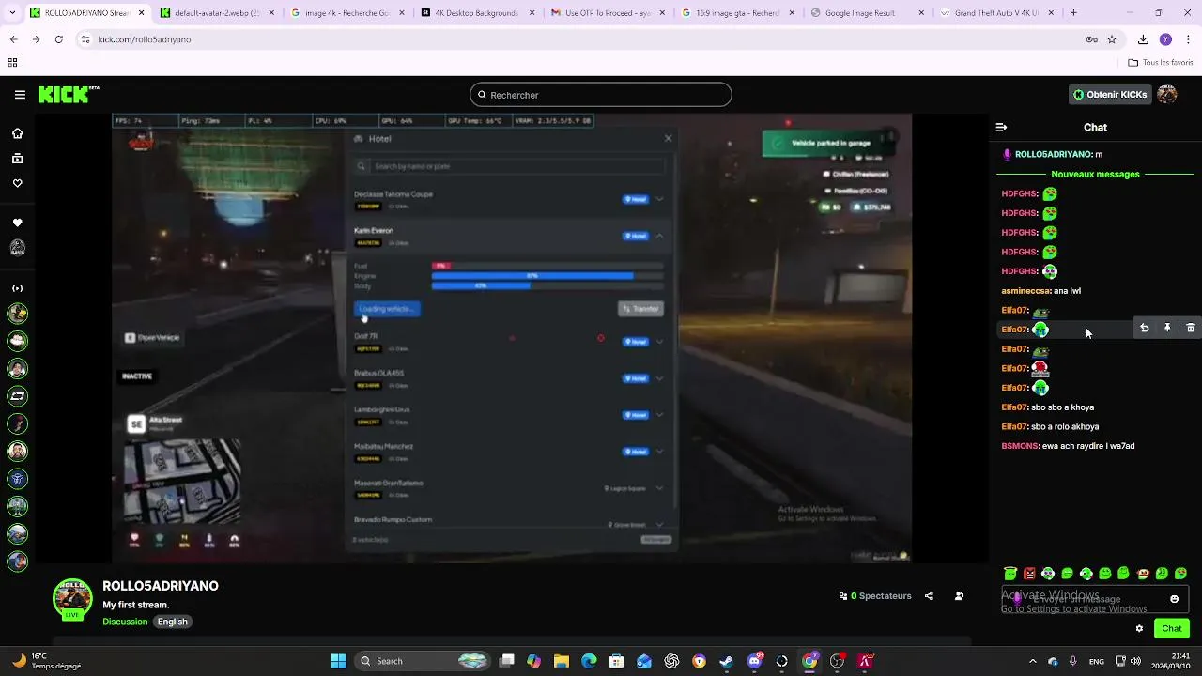
Task: Expand the Lamborghini Urus row
Action: pyautogui.click(x=659, y=415)
